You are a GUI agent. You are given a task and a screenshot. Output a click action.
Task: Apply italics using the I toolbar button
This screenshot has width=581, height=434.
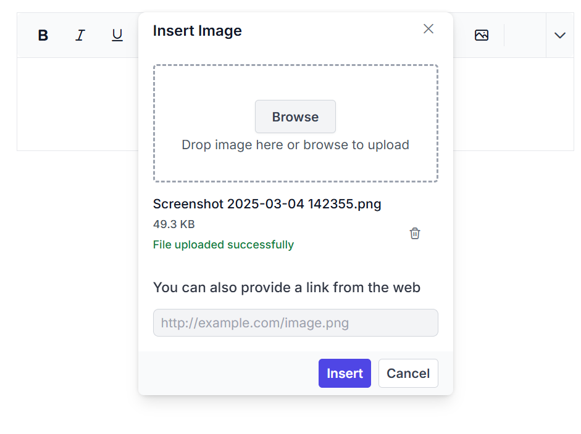pos(80,35)
